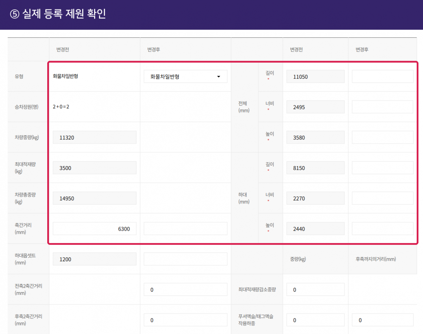The width and height of the screenshot is (423, 334).
Task: Click the 하대 (mm) group label
Action: point(244,198)
